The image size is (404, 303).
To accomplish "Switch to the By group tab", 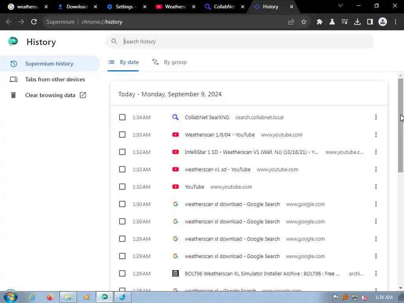I will [x=169, y=62].
